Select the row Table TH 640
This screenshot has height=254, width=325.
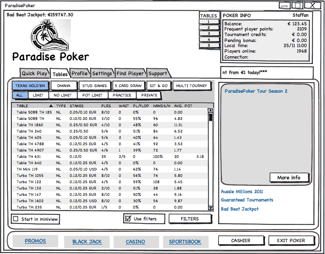109,163
